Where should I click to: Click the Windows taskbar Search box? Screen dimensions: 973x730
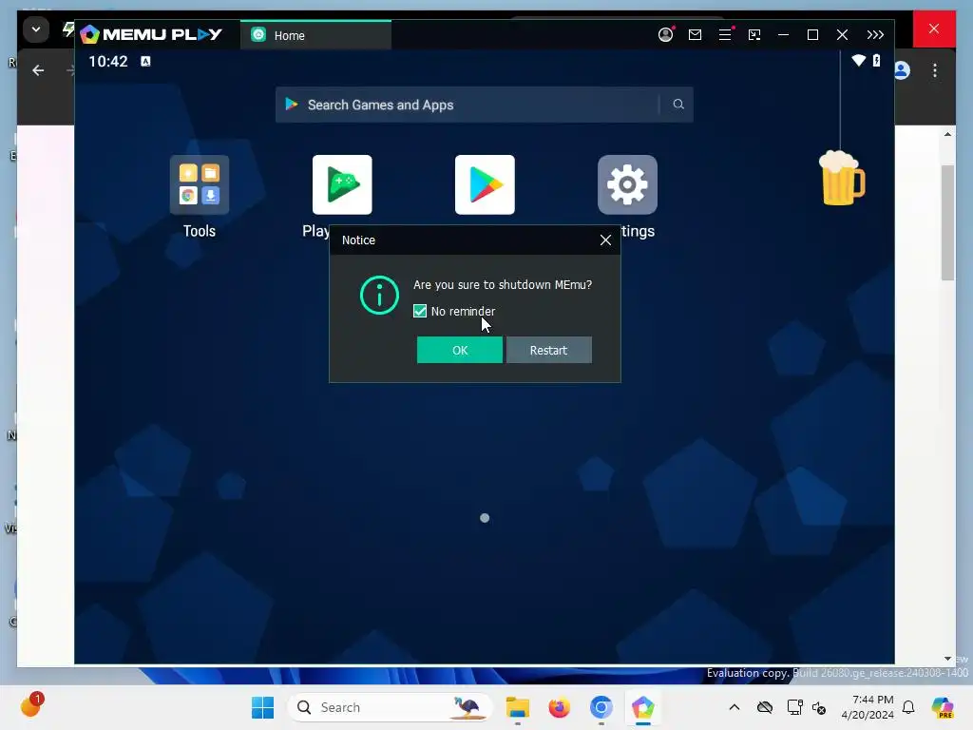click(x=389, y=707)
